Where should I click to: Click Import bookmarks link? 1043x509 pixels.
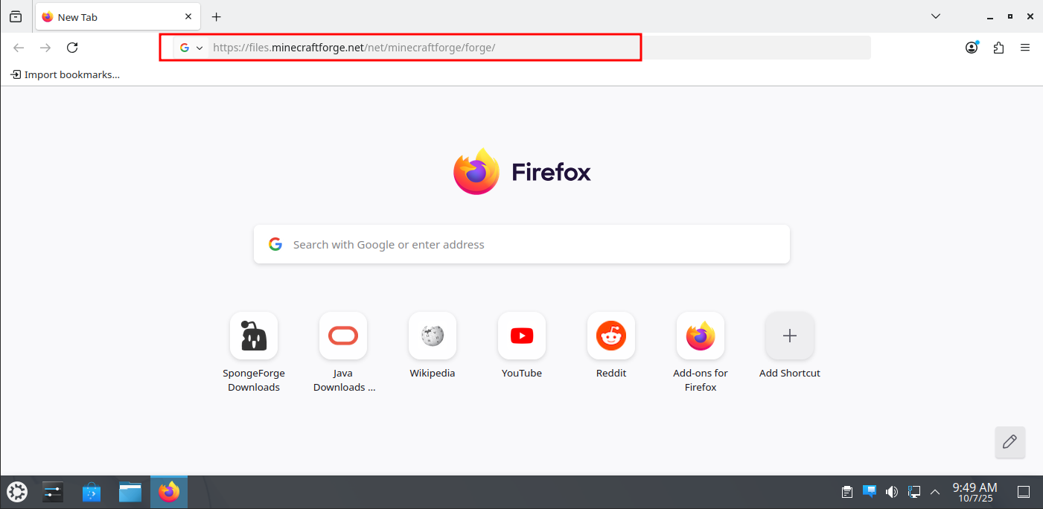pyautogui.click(x=66, y=74)
